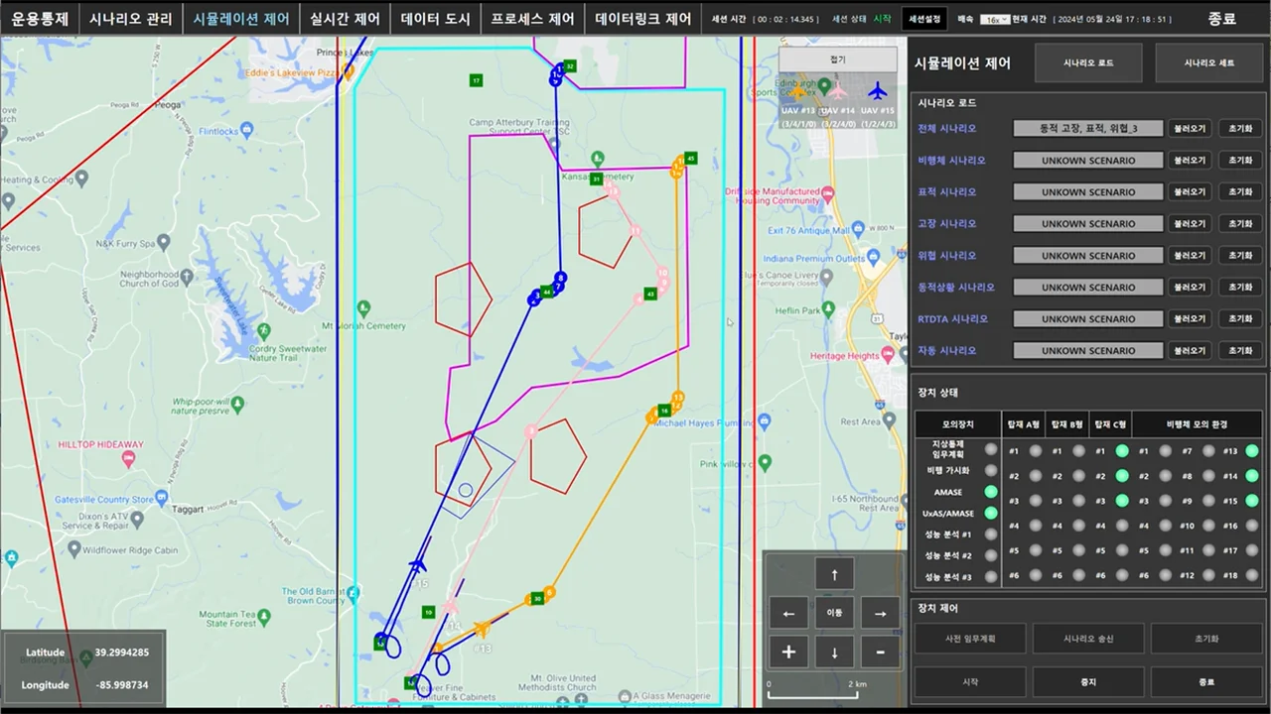Zoom out the map with minus
The image size is (1271, 714).
[x=880, y=652]
